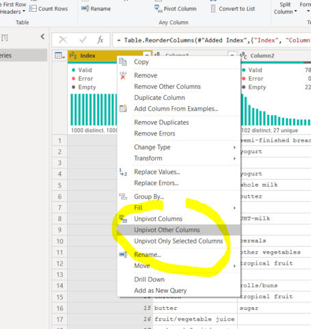Viewport: 311px width, 329px height.
Task: Click the Column2 column header
Action: [x=275, y=55]
